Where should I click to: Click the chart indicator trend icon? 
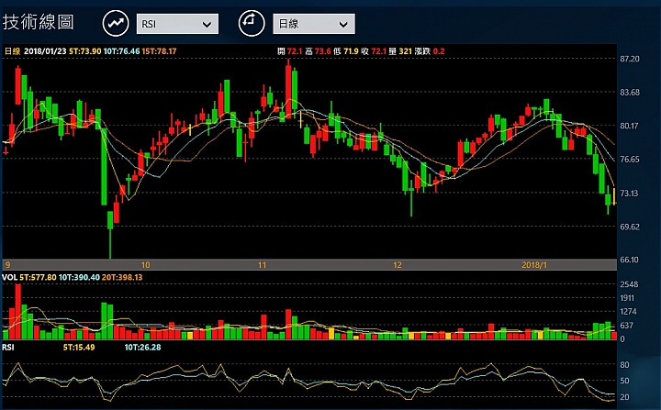pos(116,23)
